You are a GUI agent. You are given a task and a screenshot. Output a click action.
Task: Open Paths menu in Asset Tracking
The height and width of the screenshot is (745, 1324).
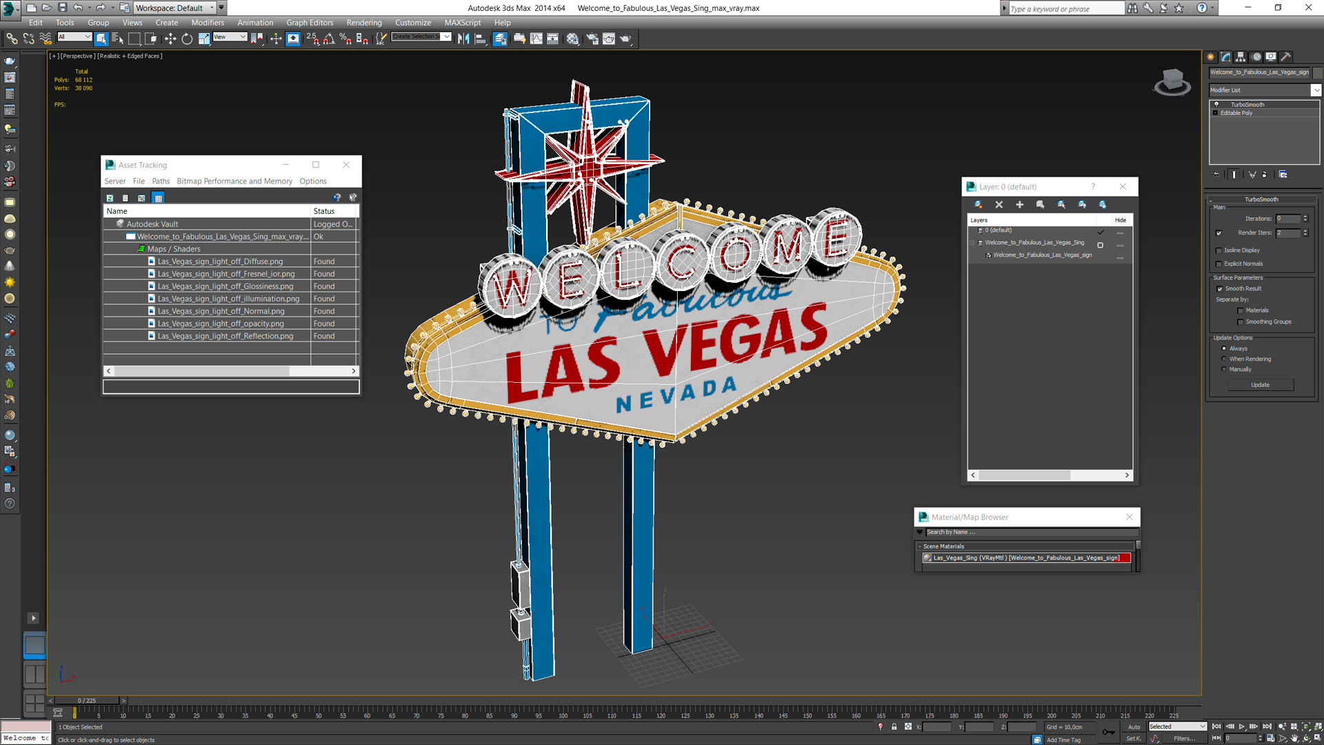[161, 181]
